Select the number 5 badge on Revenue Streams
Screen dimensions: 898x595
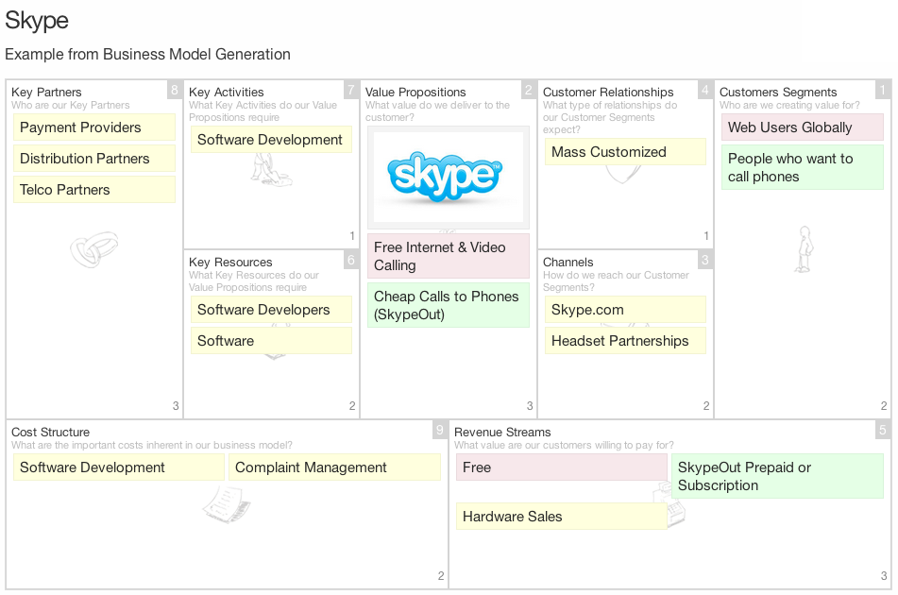pos(883,430)
